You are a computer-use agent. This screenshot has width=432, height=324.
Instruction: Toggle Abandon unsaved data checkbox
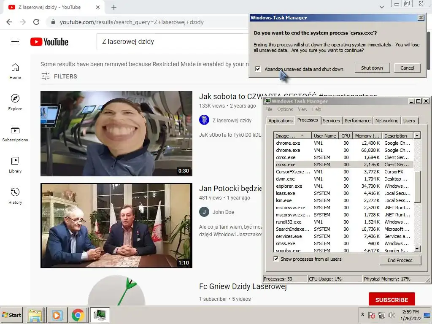[258, 69]
